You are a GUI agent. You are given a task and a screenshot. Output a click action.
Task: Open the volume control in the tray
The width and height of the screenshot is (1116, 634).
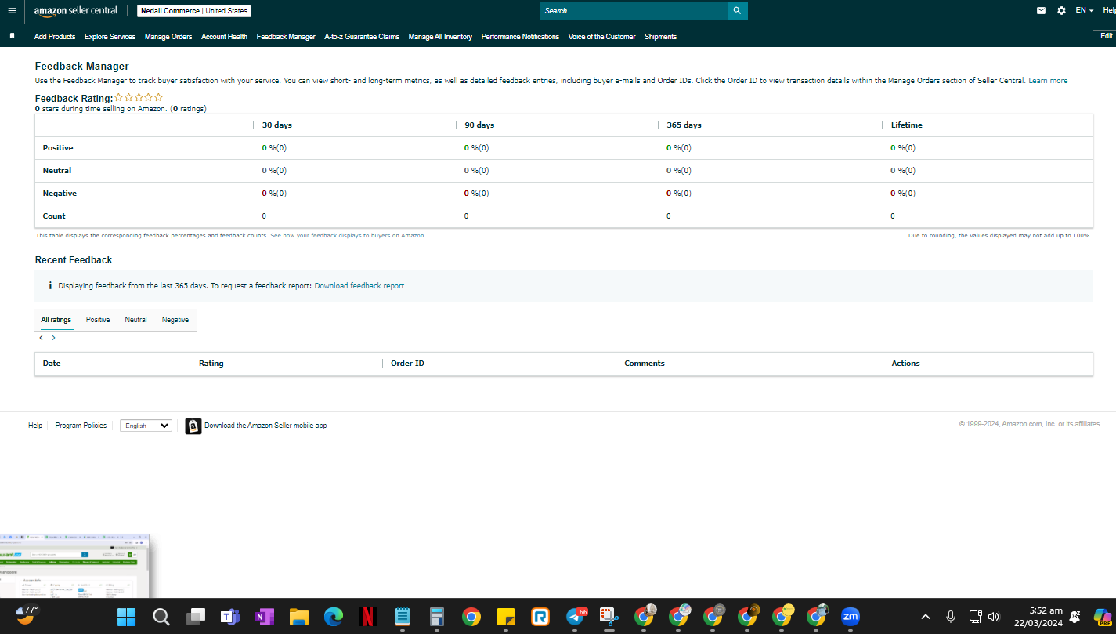tap(994, 617)
